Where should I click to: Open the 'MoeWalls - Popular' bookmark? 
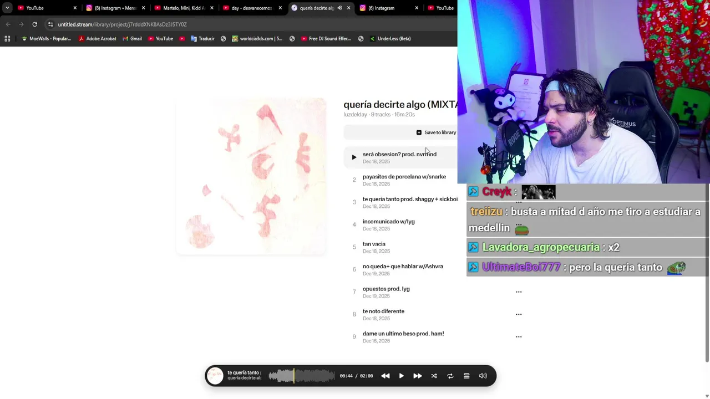click(x=46, y=39)
